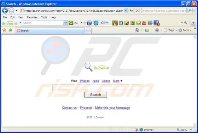Click the plus add-component toolbar icon
Image resolution: width=198 pixels, height=133 pixels.
(x=193, y=23)
